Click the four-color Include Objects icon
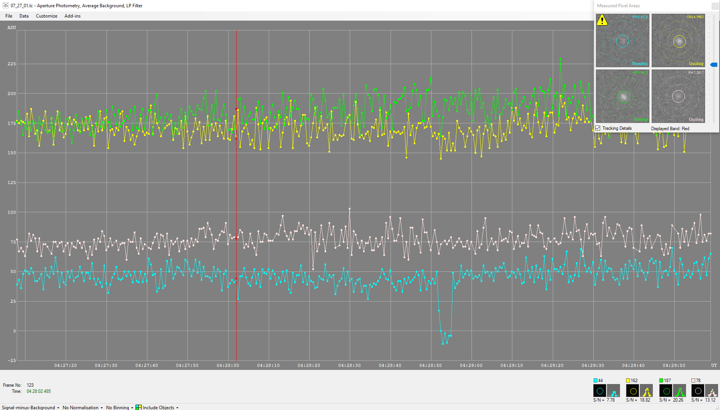 (x=139, y=407)
